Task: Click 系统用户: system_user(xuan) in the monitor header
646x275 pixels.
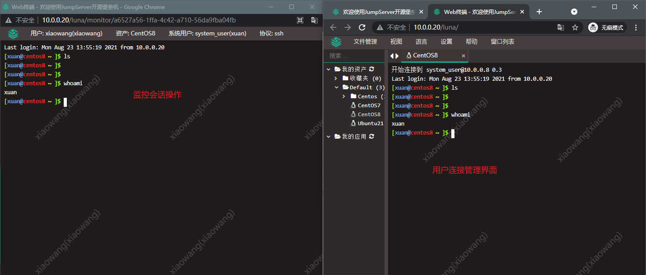Action: coord(207,33)
